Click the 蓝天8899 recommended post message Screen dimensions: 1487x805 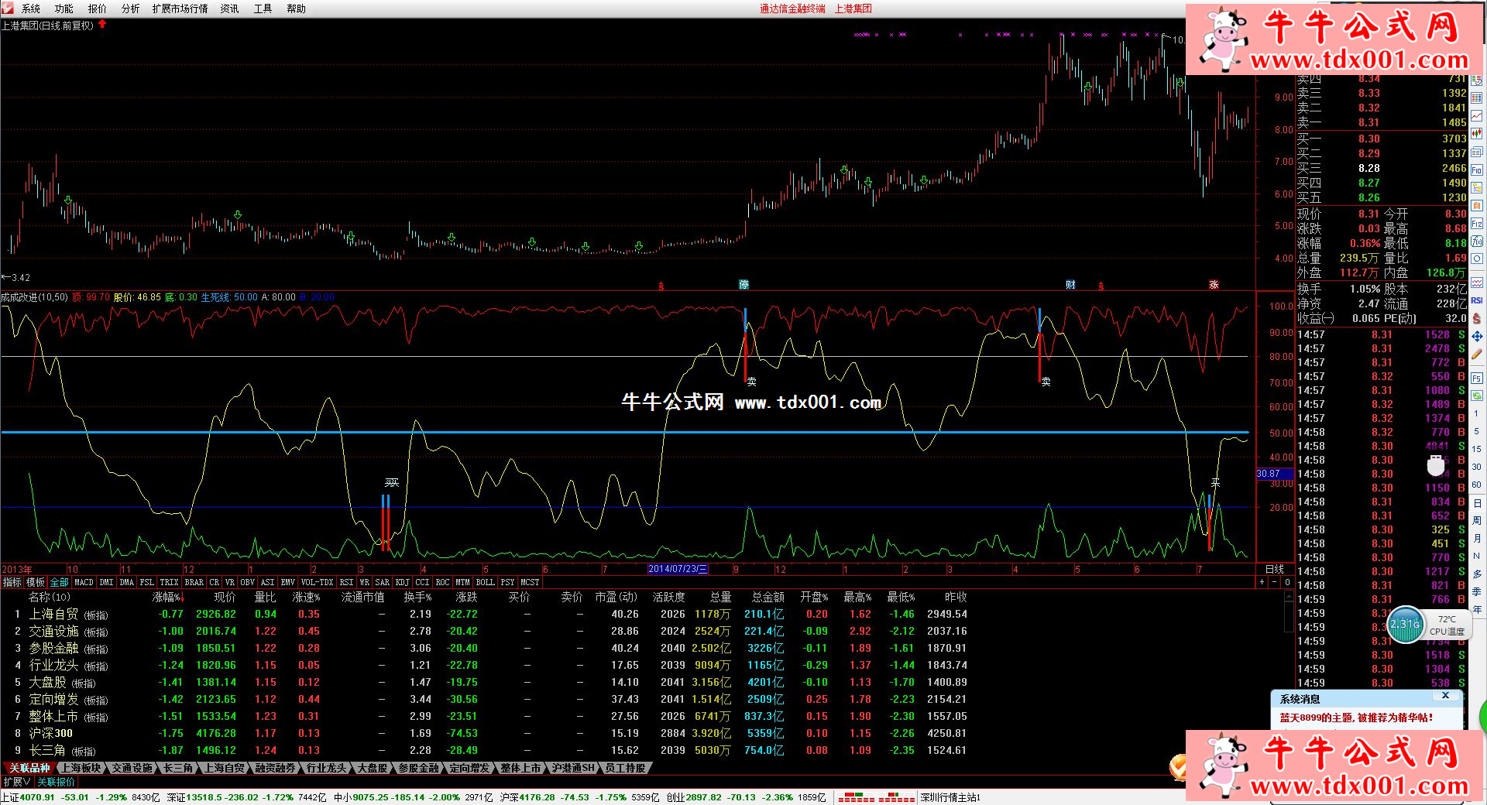coord(1356,718)
